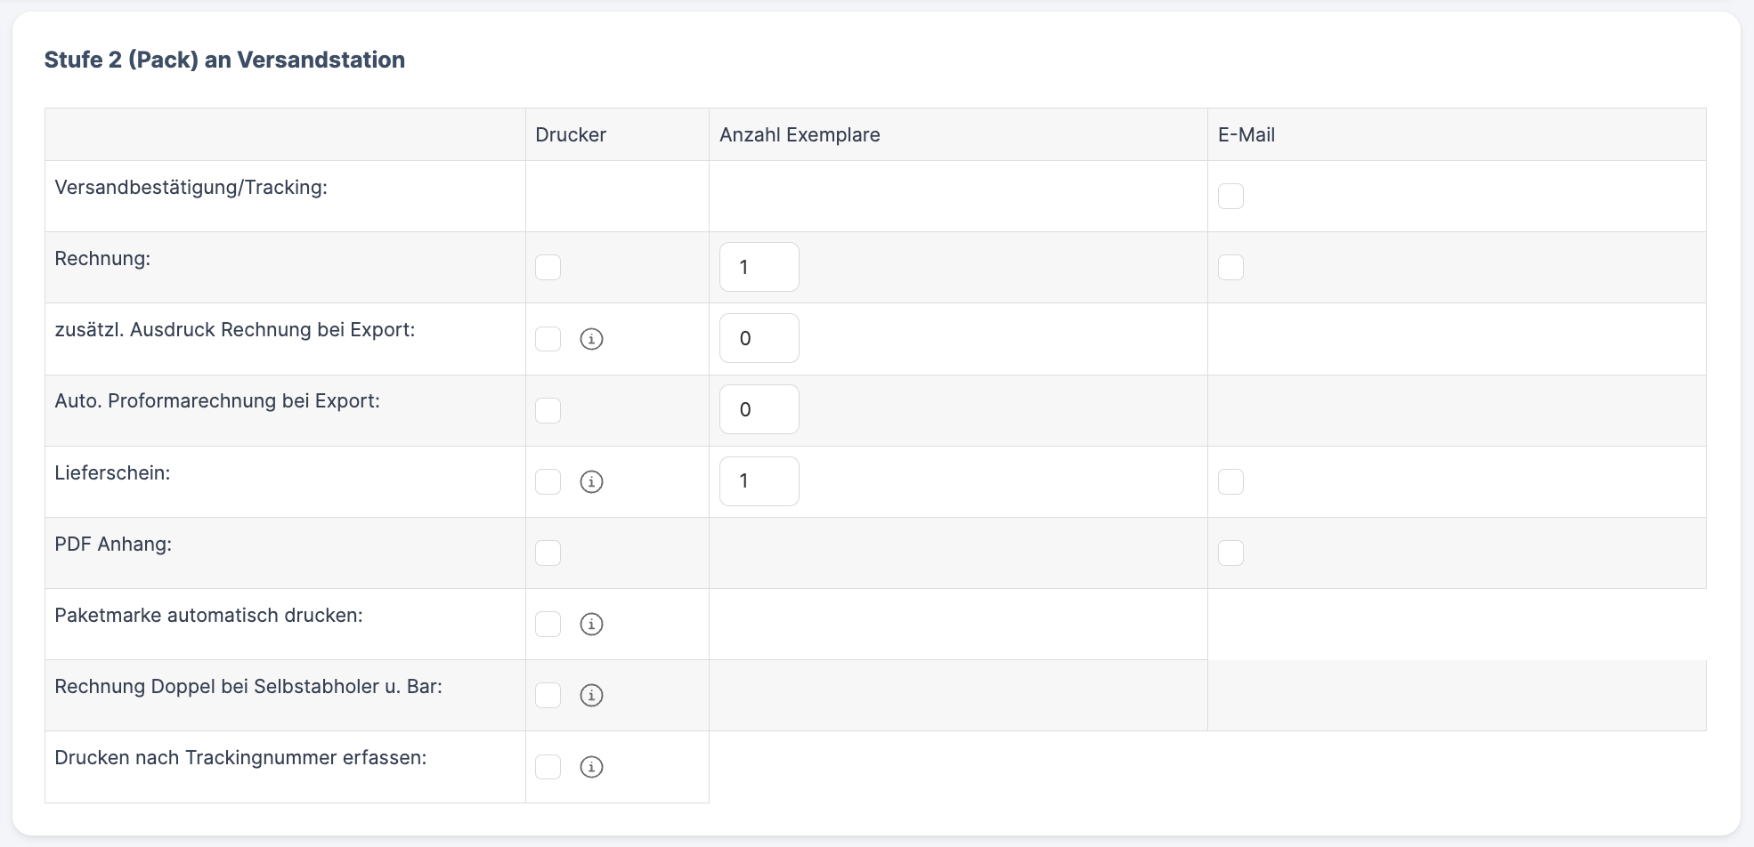Enable E-Mail for PDF Anhang
Image resolution: width=1754 pixels, height=847 pixels.
(1230, 553)
